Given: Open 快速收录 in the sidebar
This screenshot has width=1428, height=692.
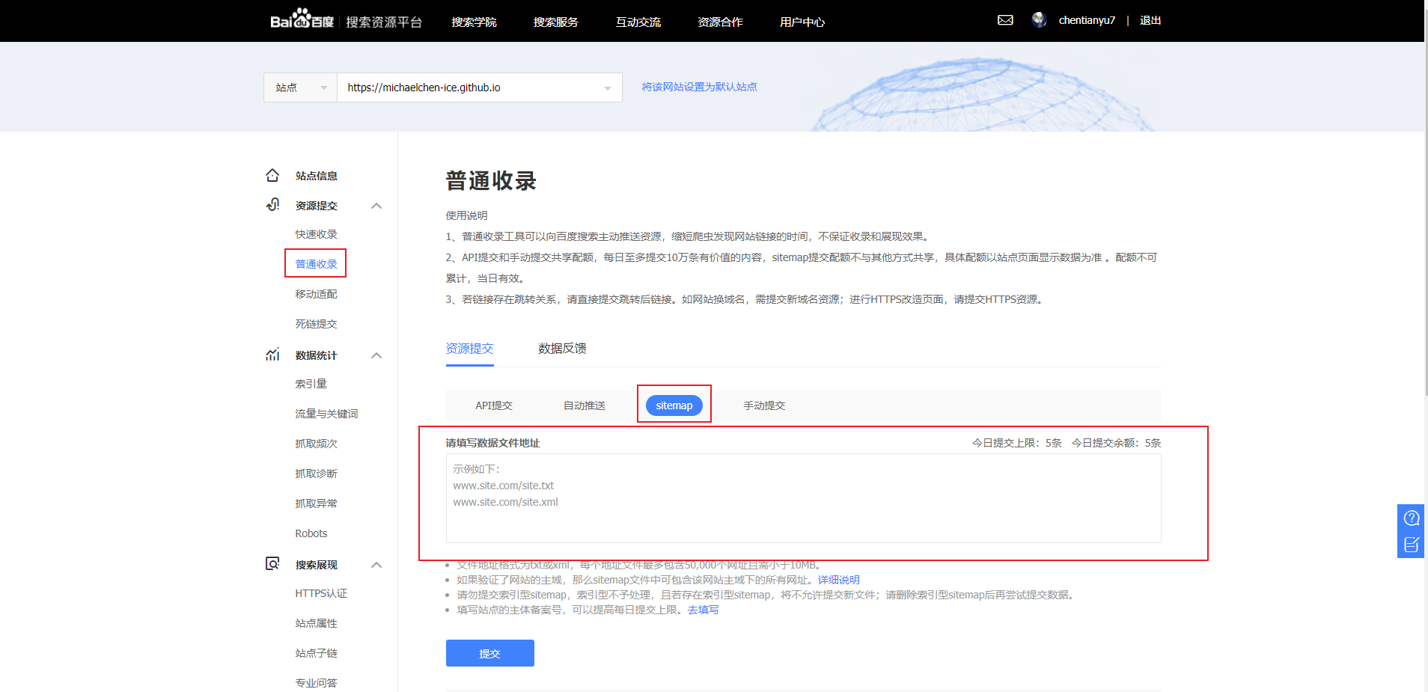Looking at the screenshot, I should click(317, 234).
